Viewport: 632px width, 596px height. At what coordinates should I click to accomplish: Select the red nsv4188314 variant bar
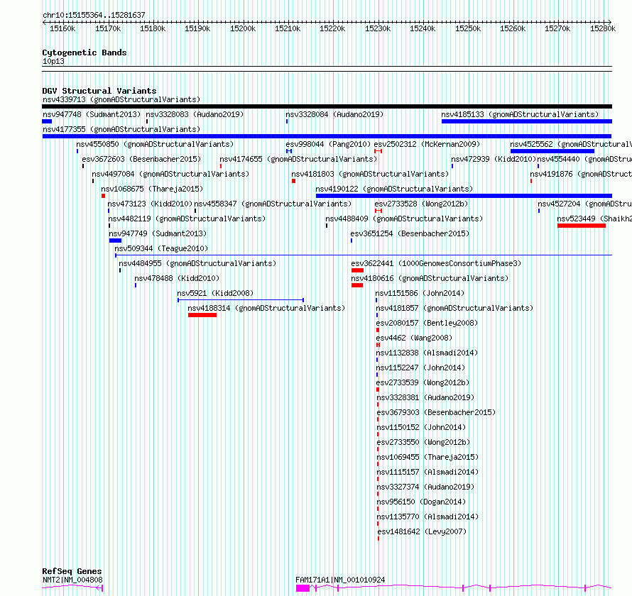(x=202, y=315)
